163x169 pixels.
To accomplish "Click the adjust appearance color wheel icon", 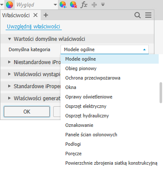I will (x=63, y=5).
